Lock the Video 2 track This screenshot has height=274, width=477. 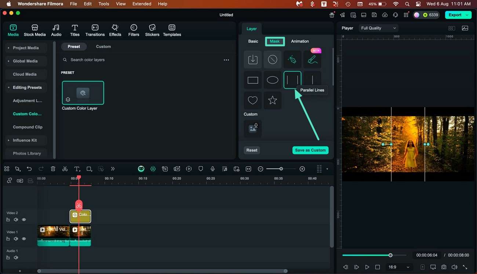pyautogui.click(x=8, y=220)
